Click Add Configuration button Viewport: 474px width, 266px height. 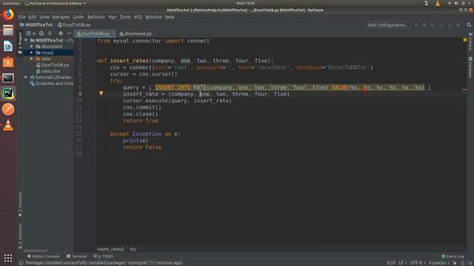(387, 25)
